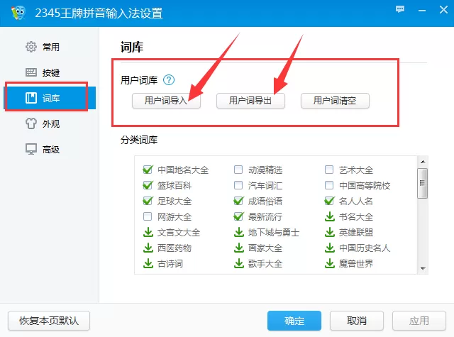
Task: Download the 英雄联盟 dictionary
Action: 330,232
